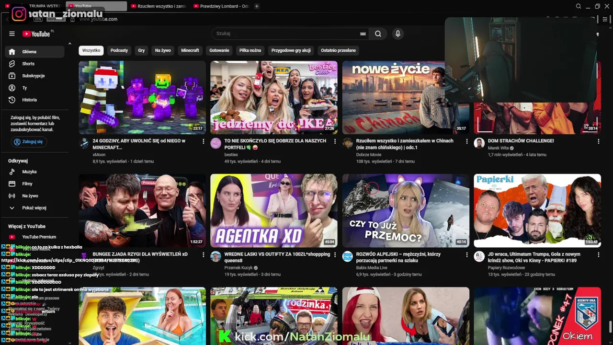This screenshot has width=613, height=345.
Task: Go to Główna home in sidebar
Action: tap(34, 52)
